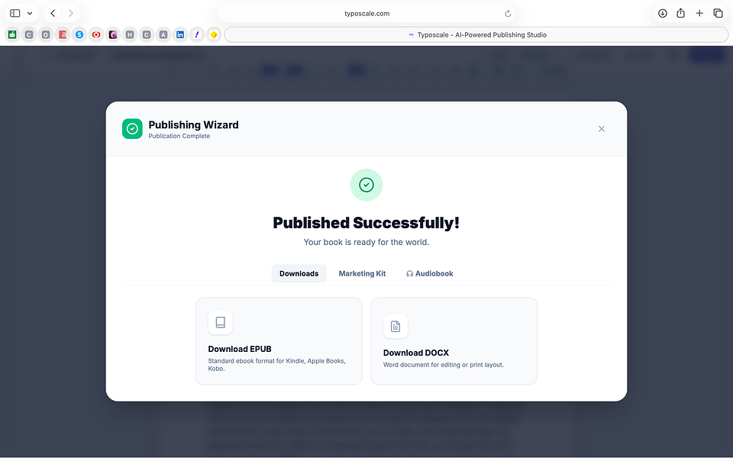Open a new tab with plus
Screen dimensions: 733x458
tap(699, 13)
